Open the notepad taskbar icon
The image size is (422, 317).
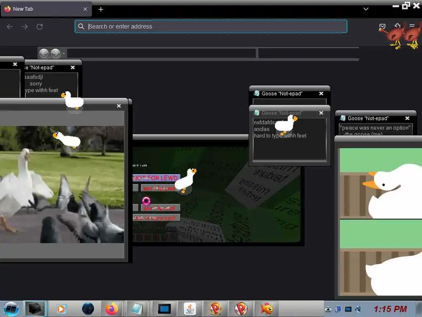137,309
